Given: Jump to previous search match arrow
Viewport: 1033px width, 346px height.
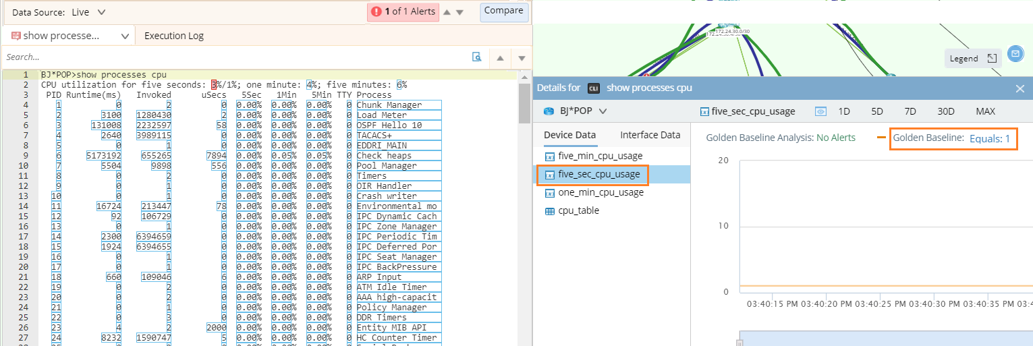Looking at the screenshot, I should (500, 58).
